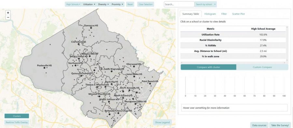Click the Show Legend button
The width and height of the screenshot is (293, 128).
pos(162,122)
